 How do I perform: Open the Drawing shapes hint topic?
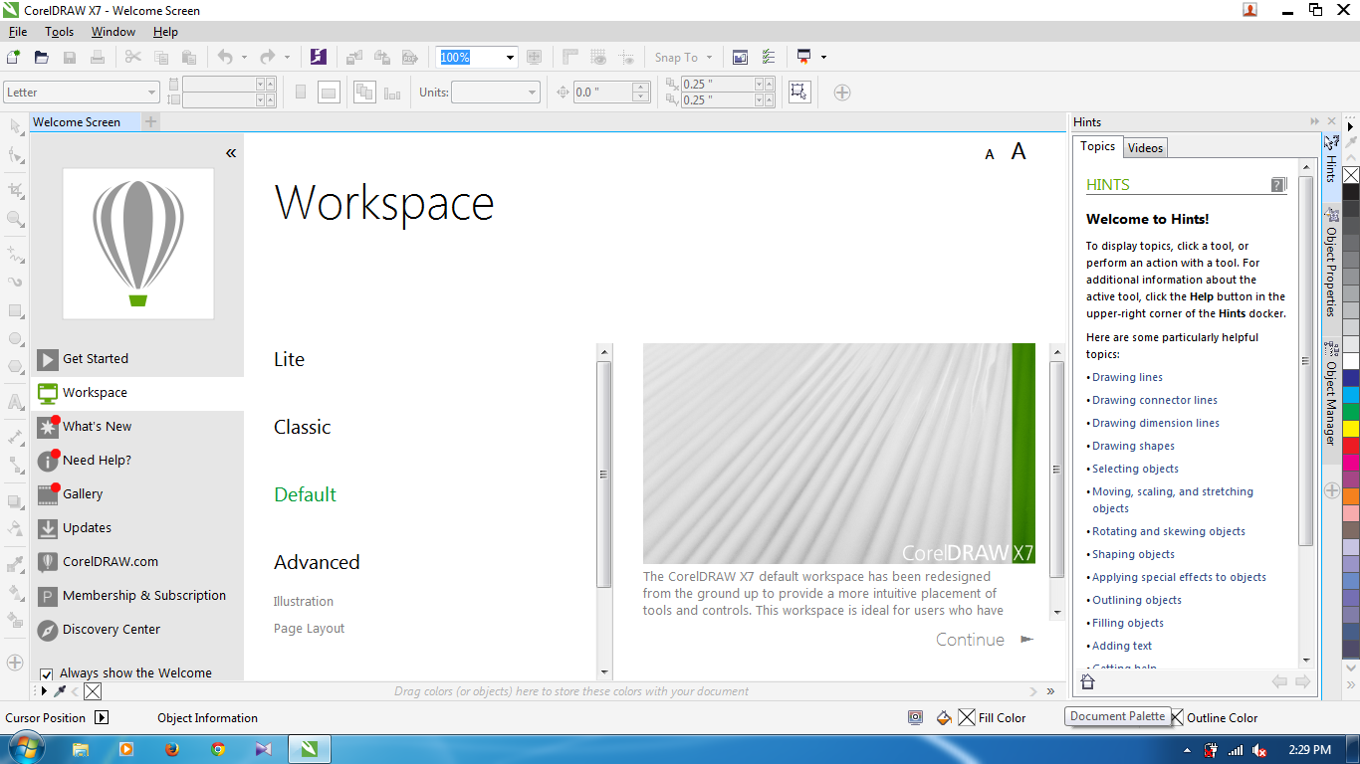[x=1132, y=446]
